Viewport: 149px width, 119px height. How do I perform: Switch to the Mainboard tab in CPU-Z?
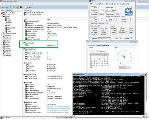[x=103, y=4]
